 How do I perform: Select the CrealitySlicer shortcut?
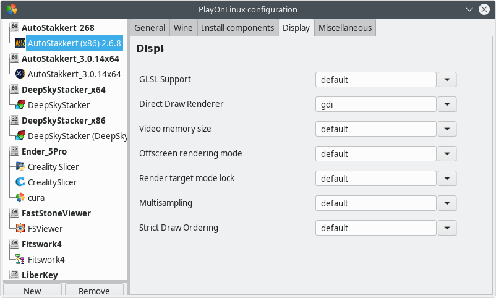point(52,182)
